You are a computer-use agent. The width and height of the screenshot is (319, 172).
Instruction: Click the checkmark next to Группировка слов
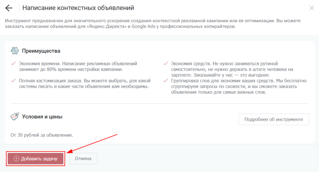[x=165, y=81]
